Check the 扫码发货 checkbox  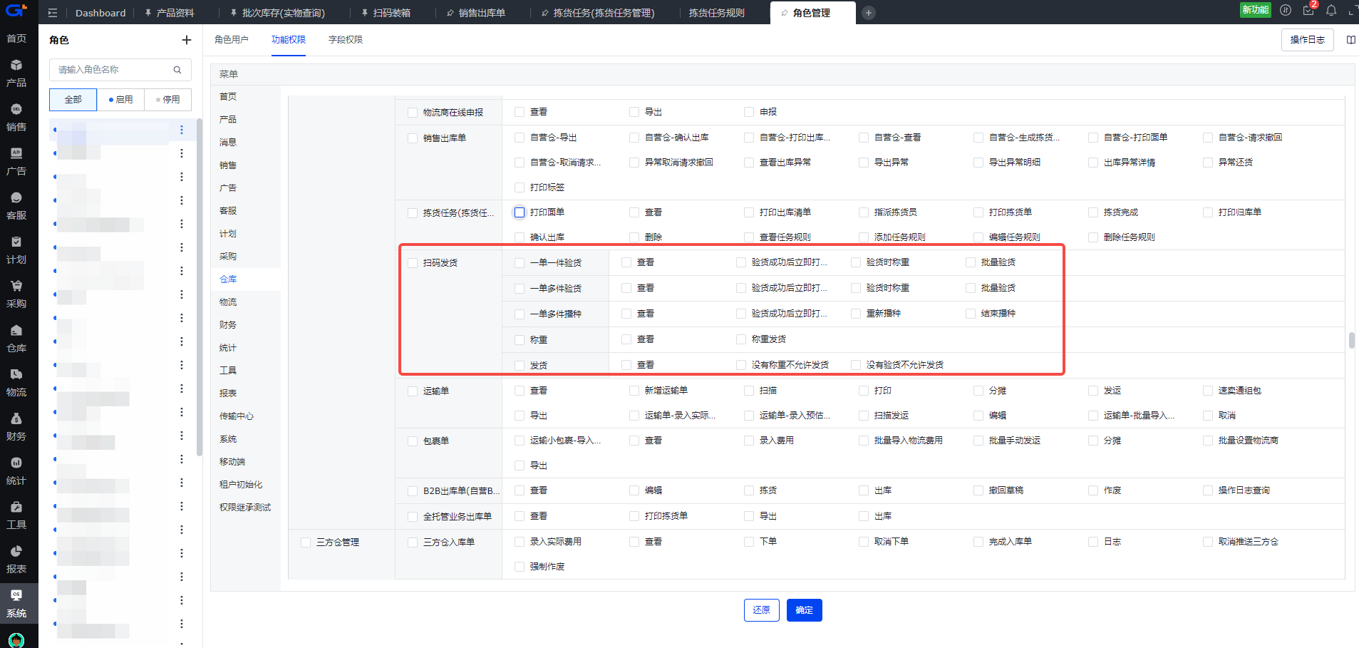tap(413, 263)
